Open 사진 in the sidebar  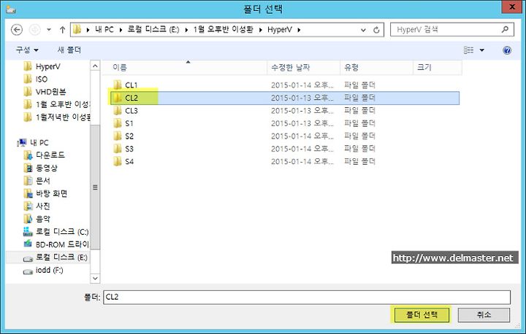(37, 206)
